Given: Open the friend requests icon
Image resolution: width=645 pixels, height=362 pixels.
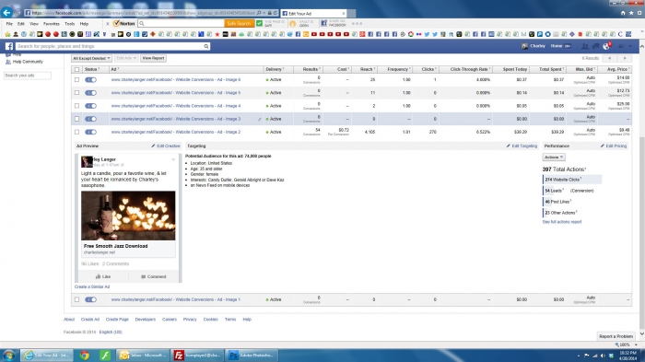Looking at the screenshot, I should (584, 46).
